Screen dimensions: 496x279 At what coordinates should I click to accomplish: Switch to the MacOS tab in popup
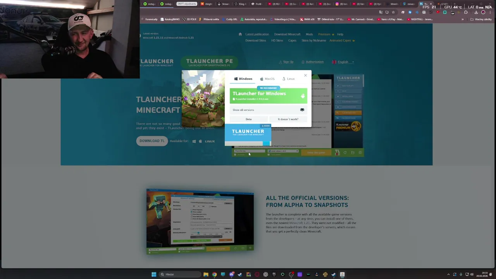pyautogui.click(x=267, y=79)
